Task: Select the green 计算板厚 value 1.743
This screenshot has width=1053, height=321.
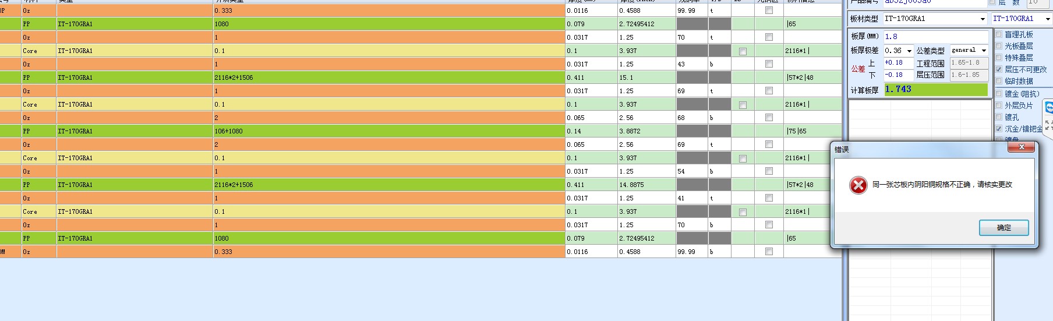Action: tap(935, 89)
